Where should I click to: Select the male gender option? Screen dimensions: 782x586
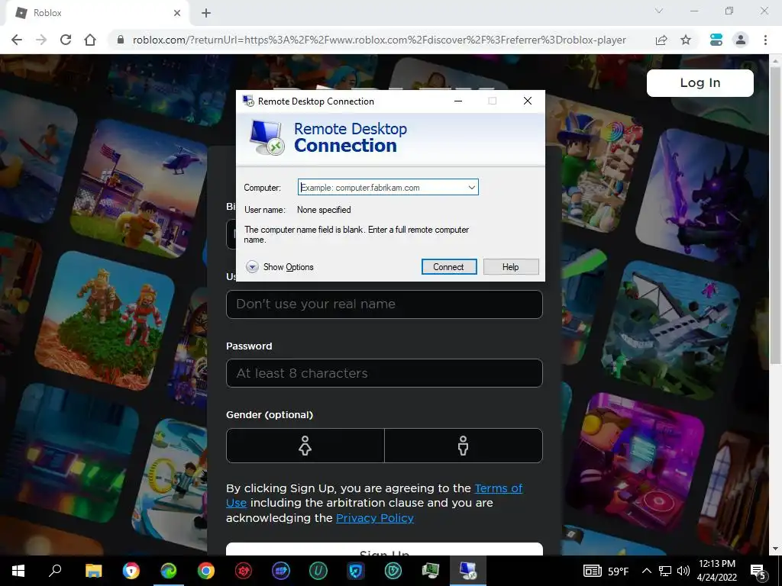pyautogui.click(x=464, y=446)
